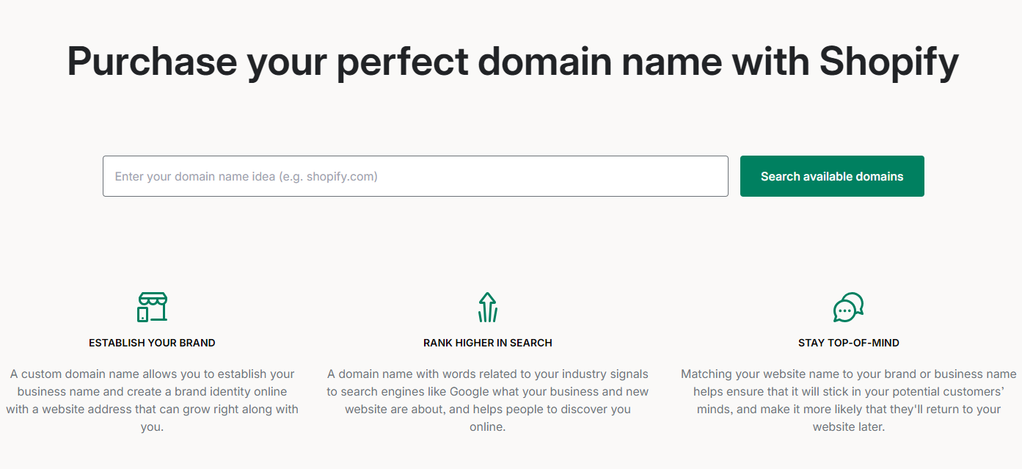Click the awning on the storefront icon
This screenshot has width=1022, height=469.
click(152, 297)
